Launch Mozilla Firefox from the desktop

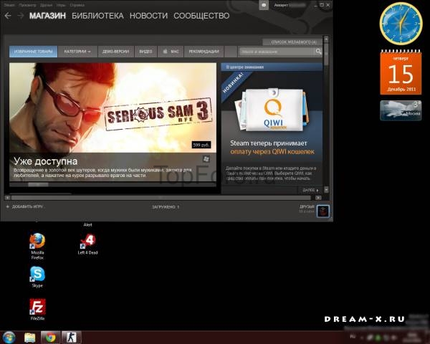pyautogui.click(x=37, y=246)
